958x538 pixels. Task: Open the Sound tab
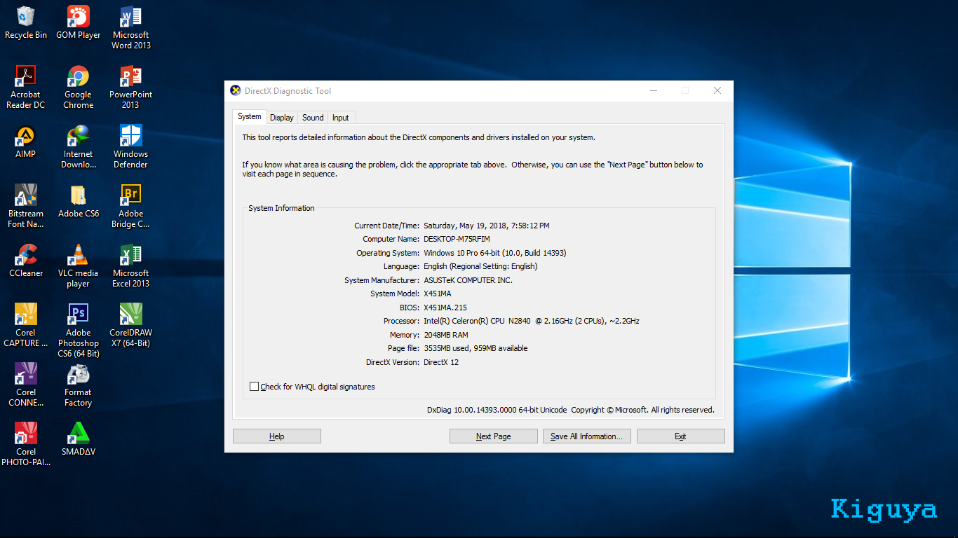click(x=313, y=118)
